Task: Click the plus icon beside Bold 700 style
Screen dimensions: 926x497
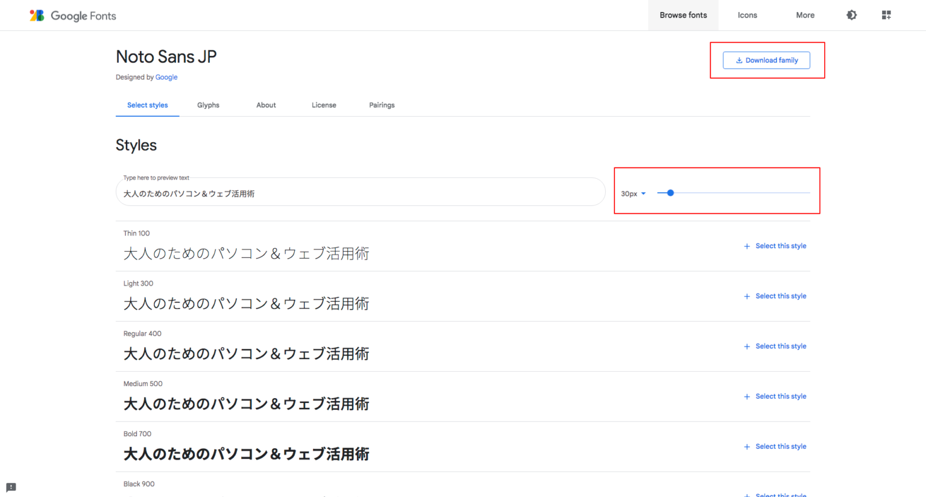Action: pos(747,446)
